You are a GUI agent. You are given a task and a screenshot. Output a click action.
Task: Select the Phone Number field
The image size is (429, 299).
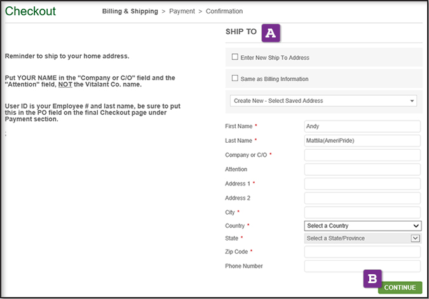362,266
